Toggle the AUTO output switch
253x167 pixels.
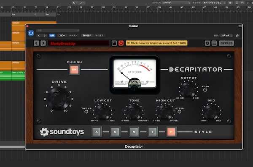click(205, 90)
